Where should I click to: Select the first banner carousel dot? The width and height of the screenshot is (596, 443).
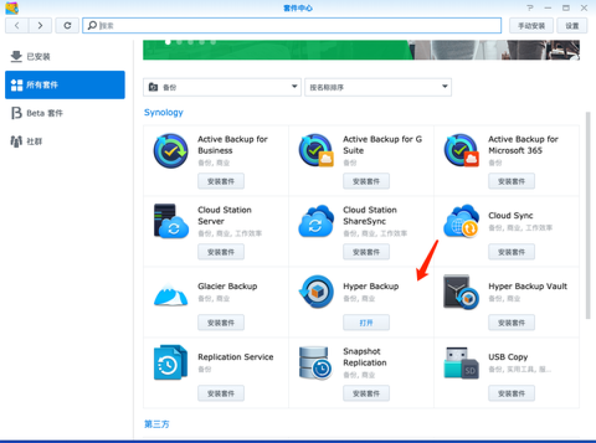pos(168,42)
